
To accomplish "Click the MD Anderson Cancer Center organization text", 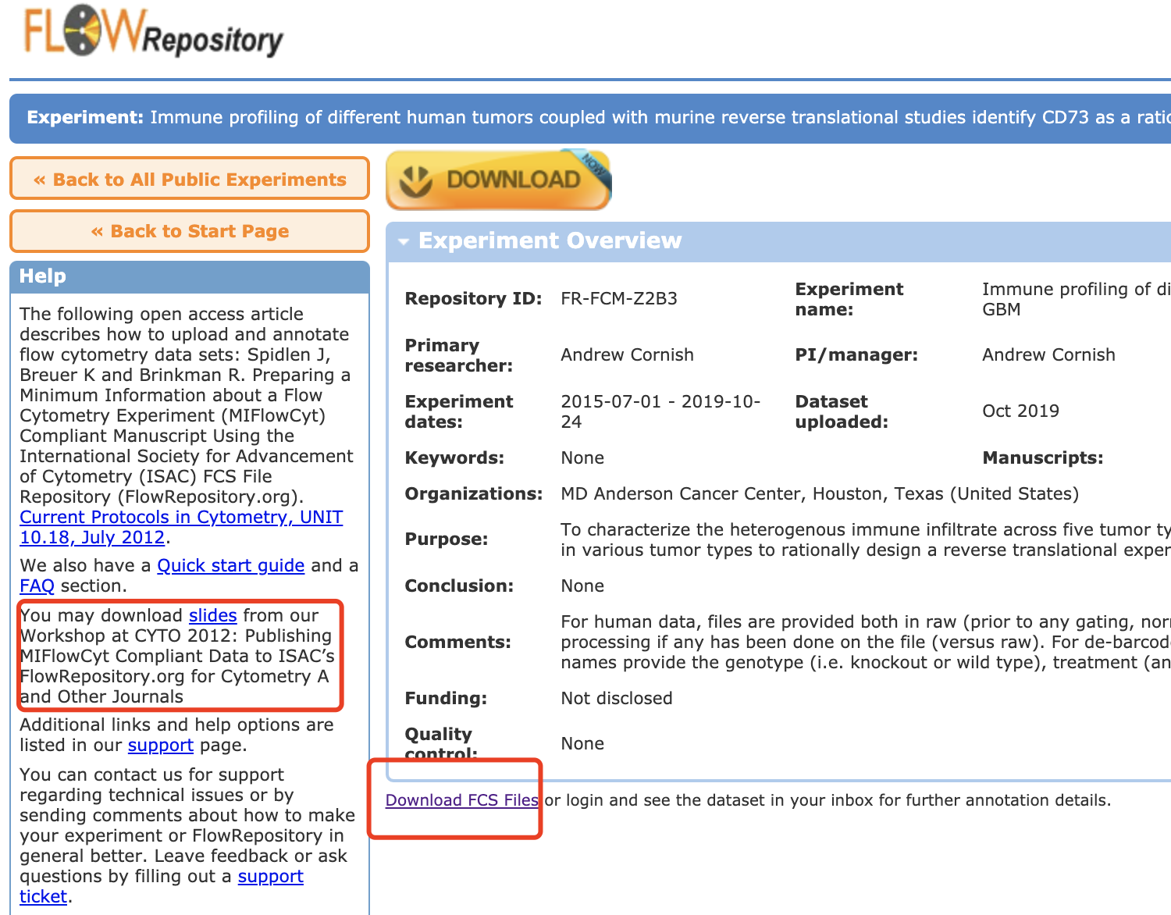I will point(820,493).
